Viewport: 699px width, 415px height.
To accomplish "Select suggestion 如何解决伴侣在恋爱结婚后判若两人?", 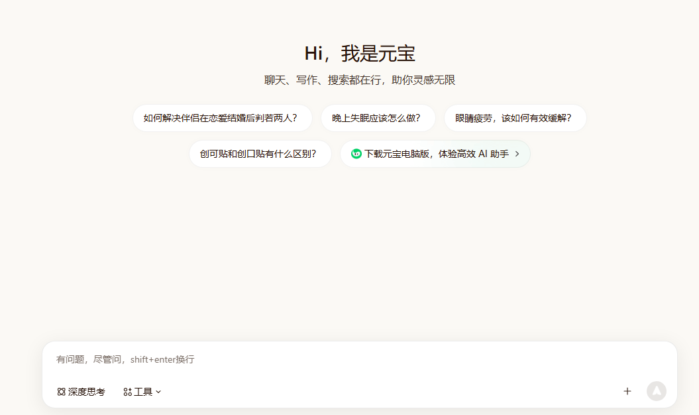I will click(223, 118).
